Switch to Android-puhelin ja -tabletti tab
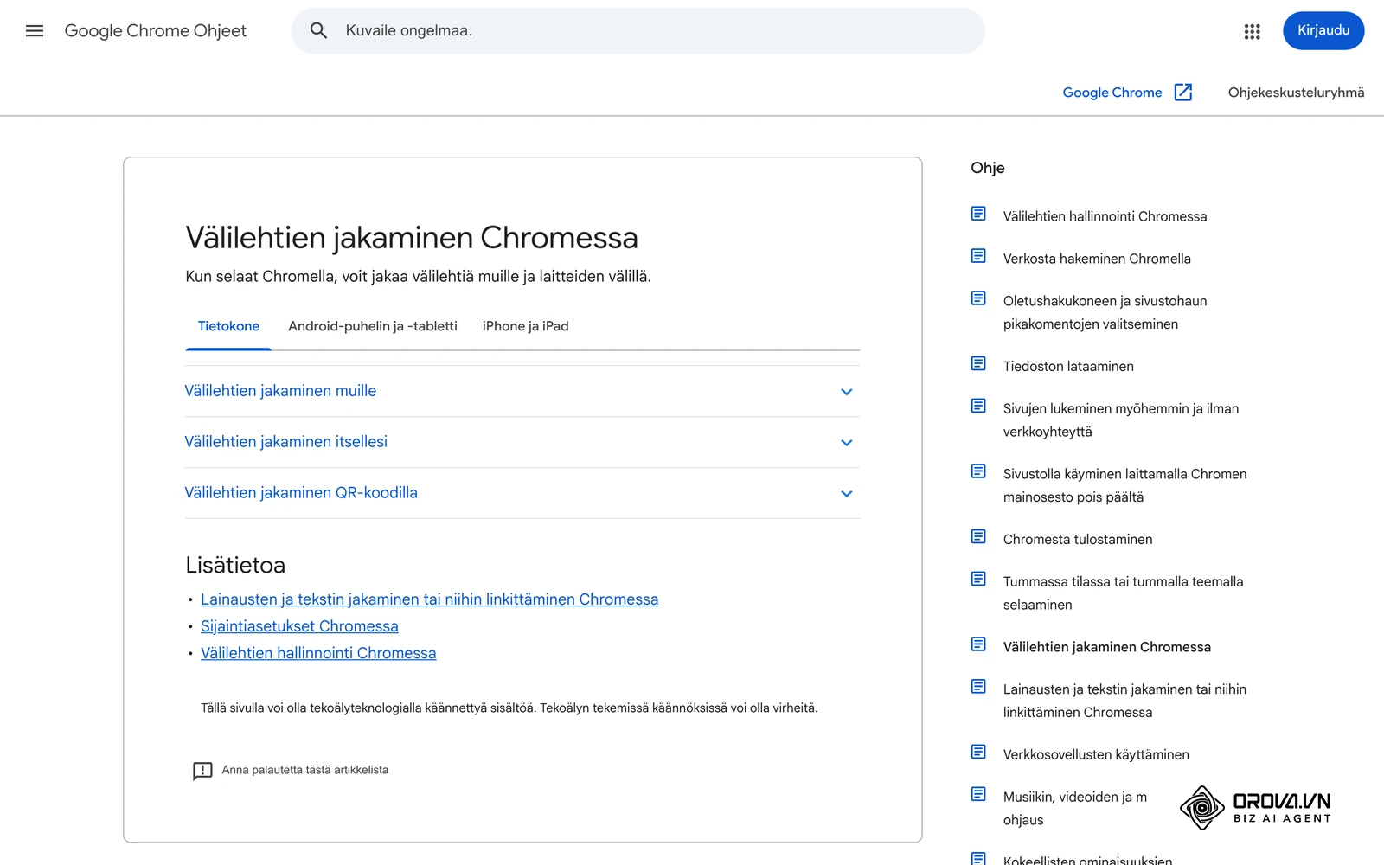The width and height of the screenshot is (1384, 865). pos(373,326)
